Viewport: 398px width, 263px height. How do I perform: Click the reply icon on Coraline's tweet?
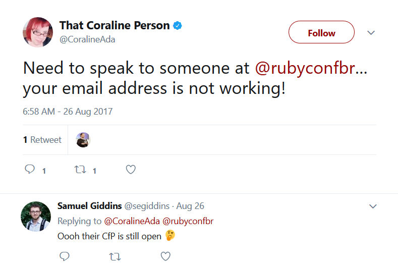tap(30, 169)
